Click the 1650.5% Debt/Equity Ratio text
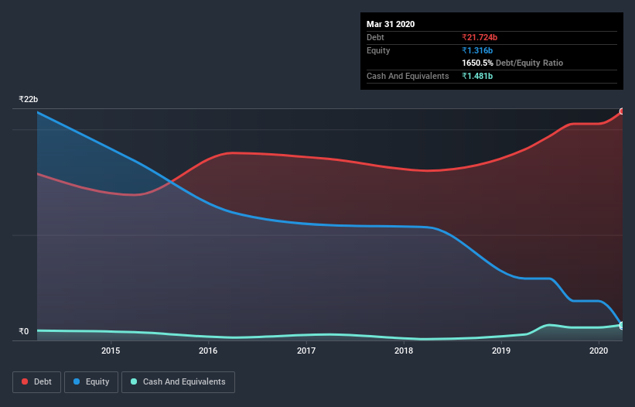The width and height of the screenshot is (635, 407). (512, 63)
